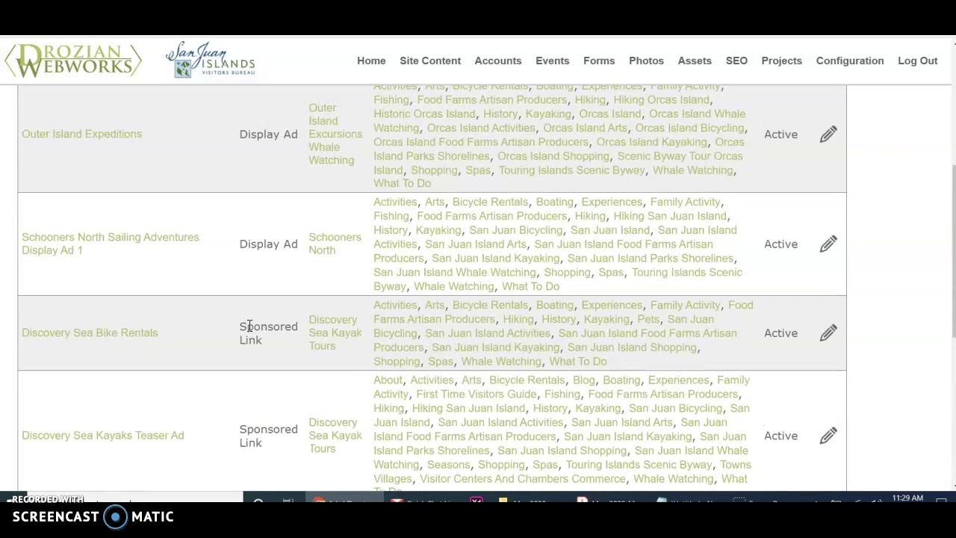Click San Juan Island Arts in Schooners North row

click(x=475, y=244)
